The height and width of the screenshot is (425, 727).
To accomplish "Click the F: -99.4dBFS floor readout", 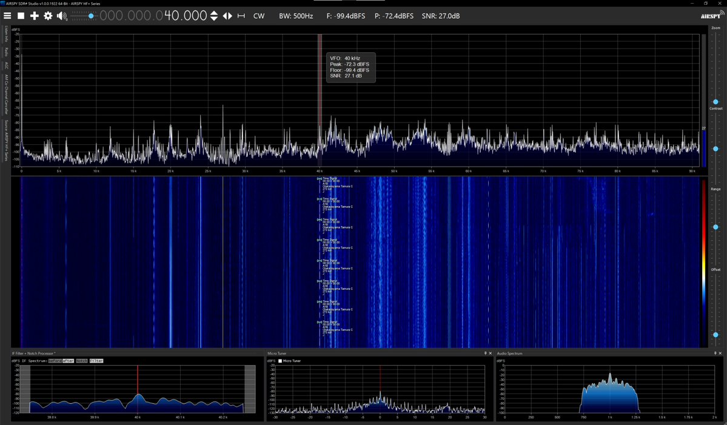I will [x=346, y=16].
